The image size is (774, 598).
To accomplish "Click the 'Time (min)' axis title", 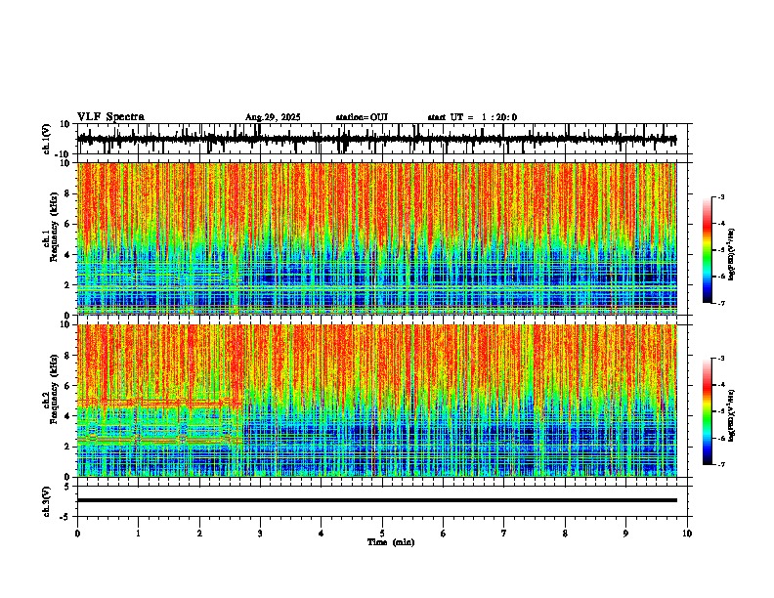I will pyautogui.click(x=391, y=542).
